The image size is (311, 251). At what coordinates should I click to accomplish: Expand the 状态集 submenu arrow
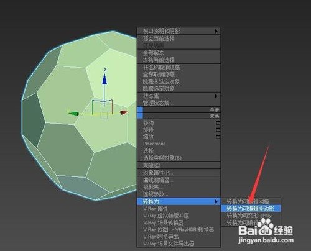coord(216,96)
